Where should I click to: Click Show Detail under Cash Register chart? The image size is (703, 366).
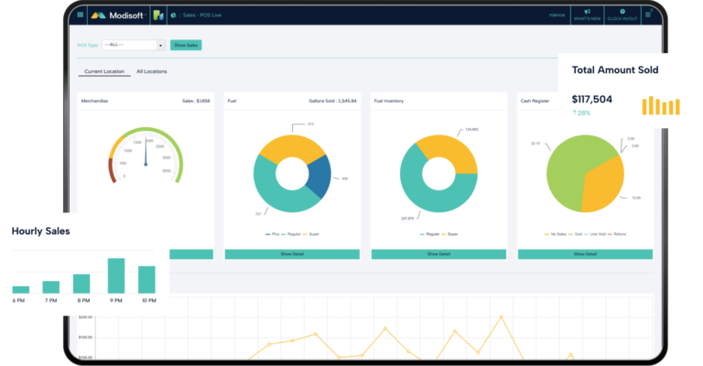pos(585,253)
